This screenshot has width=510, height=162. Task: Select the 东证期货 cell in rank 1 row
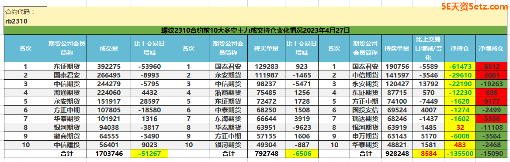67,67
